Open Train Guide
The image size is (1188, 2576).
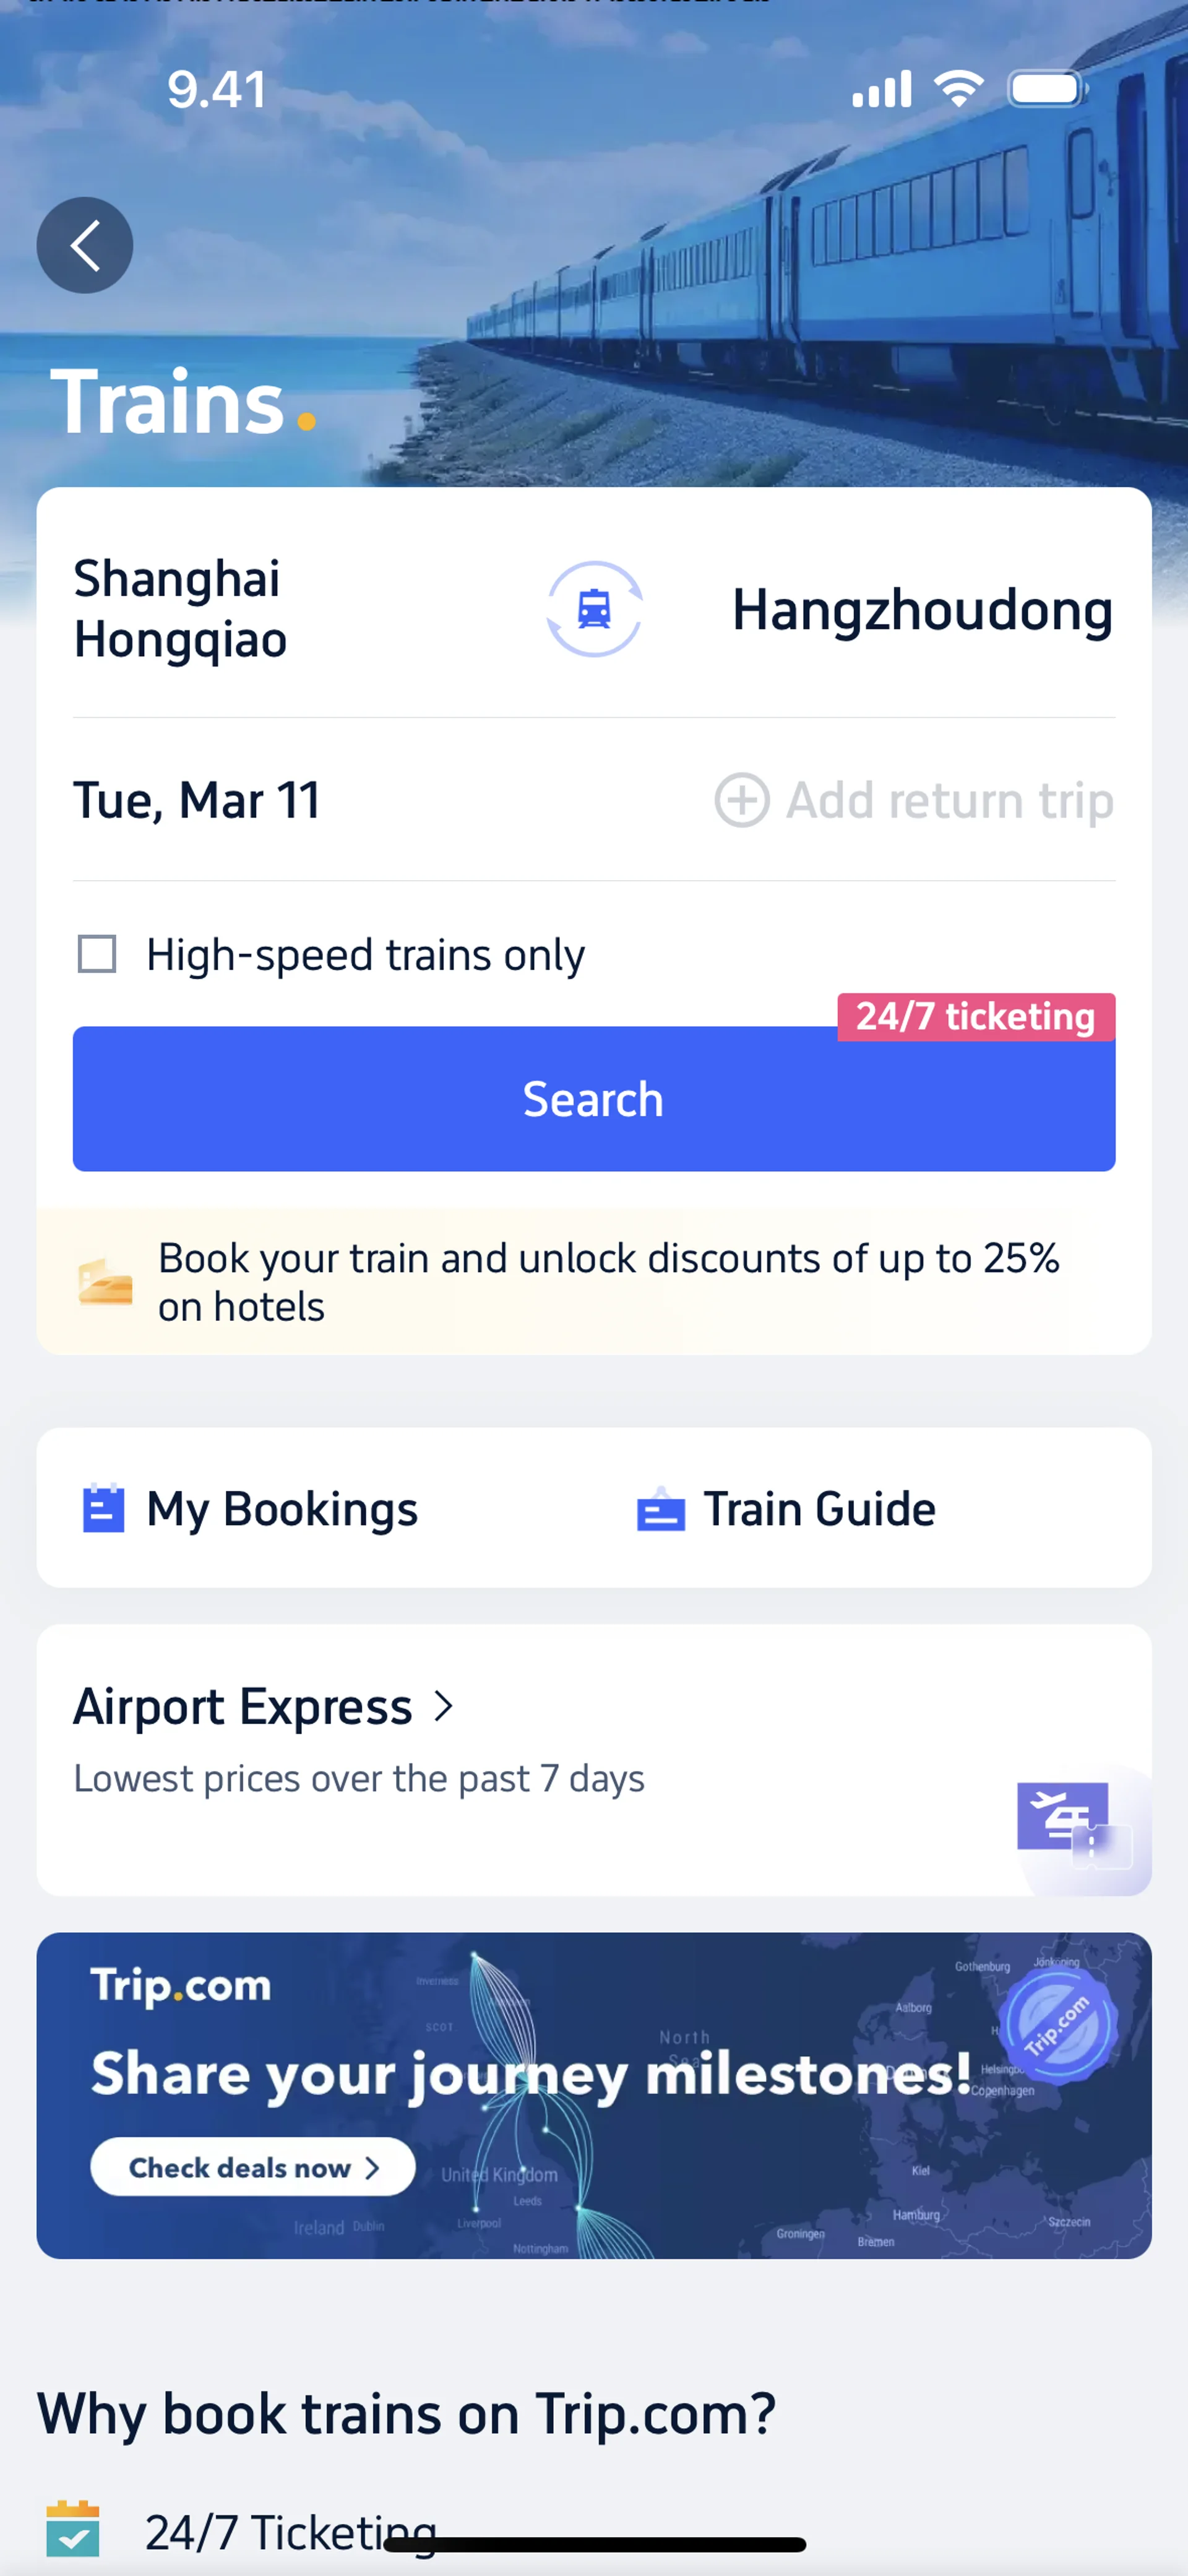coord(819,1509)
